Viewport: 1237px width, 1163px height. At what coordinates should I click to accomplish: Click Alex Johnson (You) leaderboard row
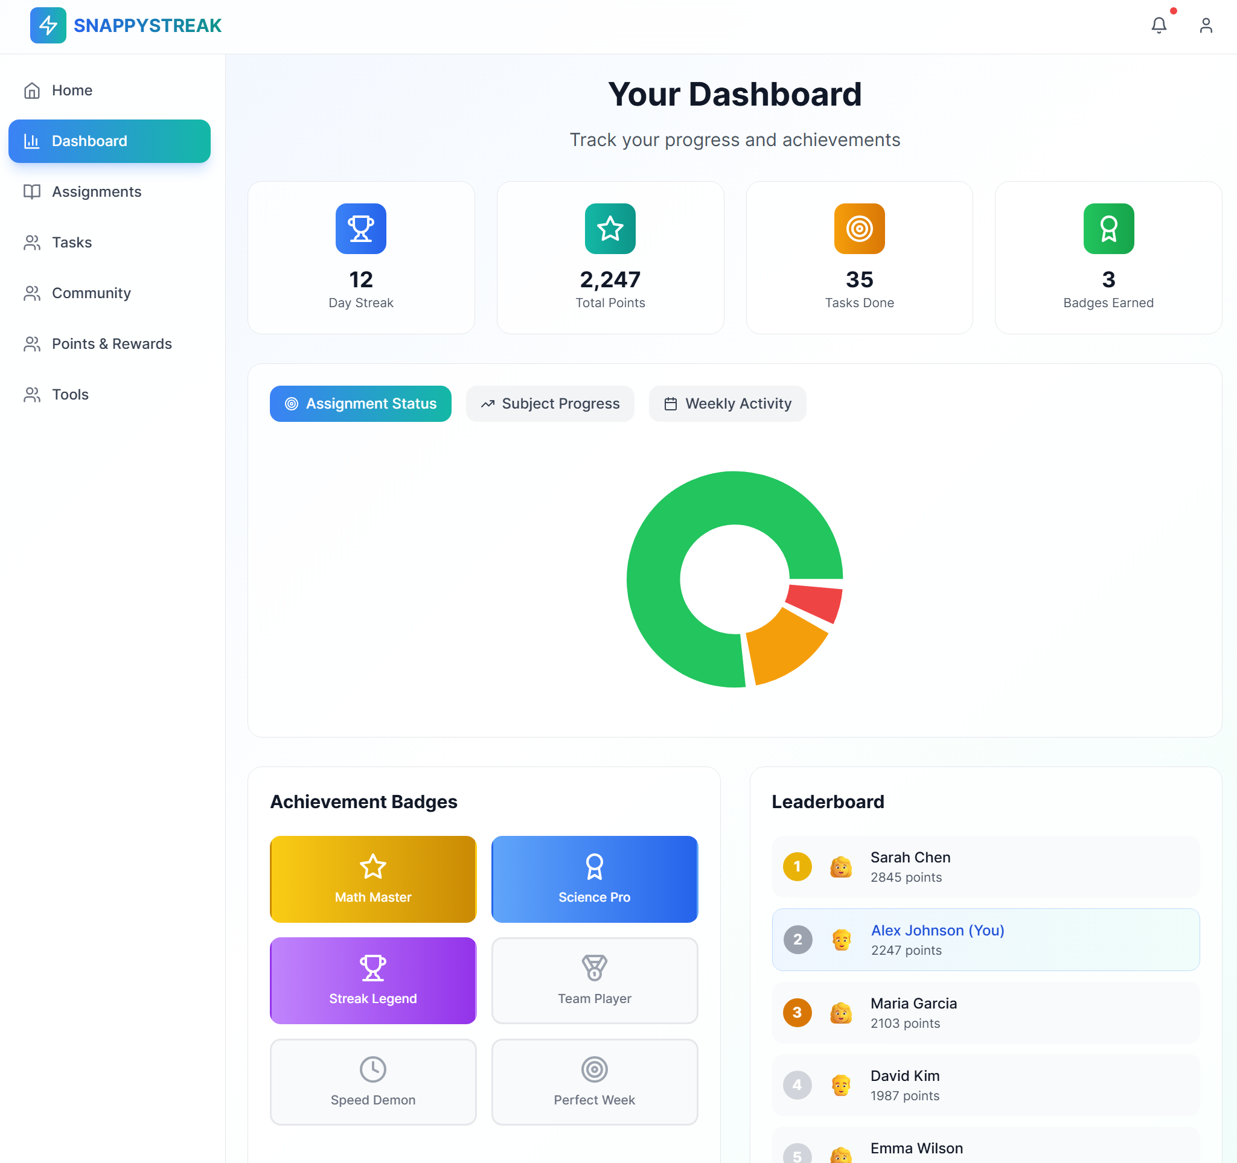point(986,939)
